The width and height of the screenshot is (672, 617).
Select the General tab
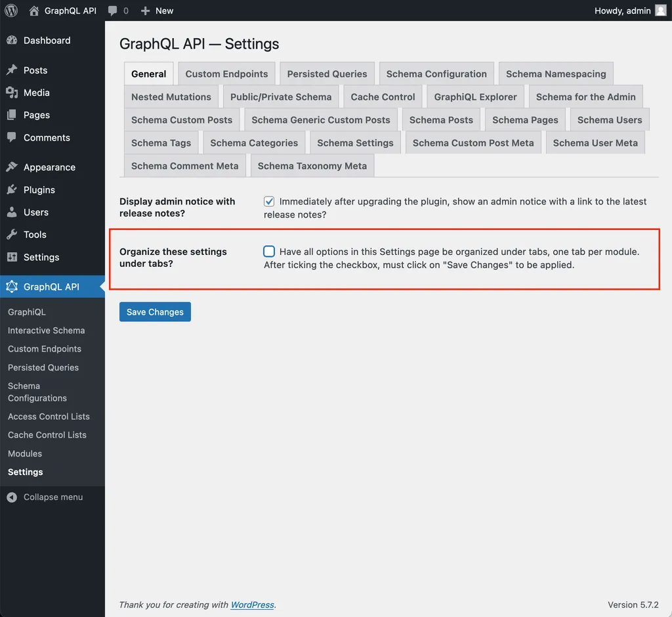[x=149, y=74]
